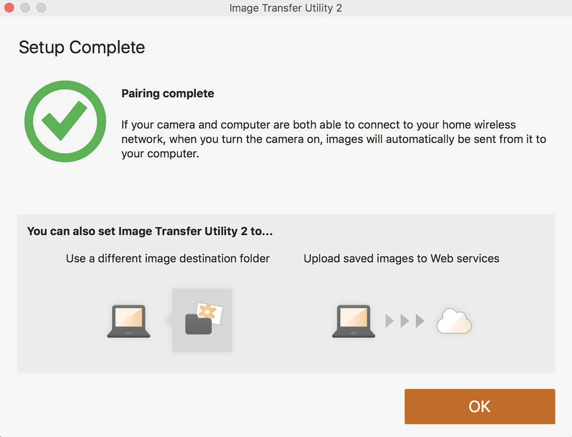Viewport: 572px width, 437px height.
Task: Click the 'Pairing complete' heading text
Action: 168,93
